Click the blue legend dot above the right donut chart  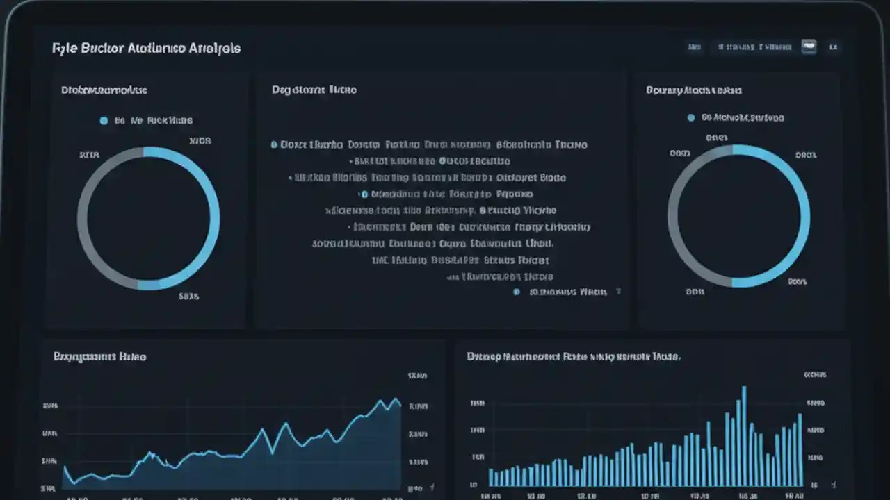pyautogui.click(x=690, y=117)
